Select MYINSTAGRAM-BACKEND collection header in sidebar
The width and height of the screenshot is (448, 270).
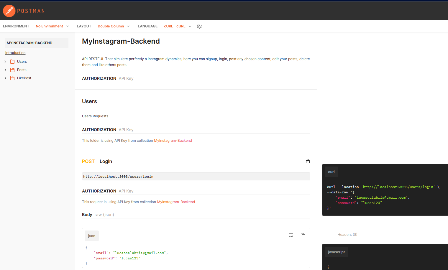(37, 43)
